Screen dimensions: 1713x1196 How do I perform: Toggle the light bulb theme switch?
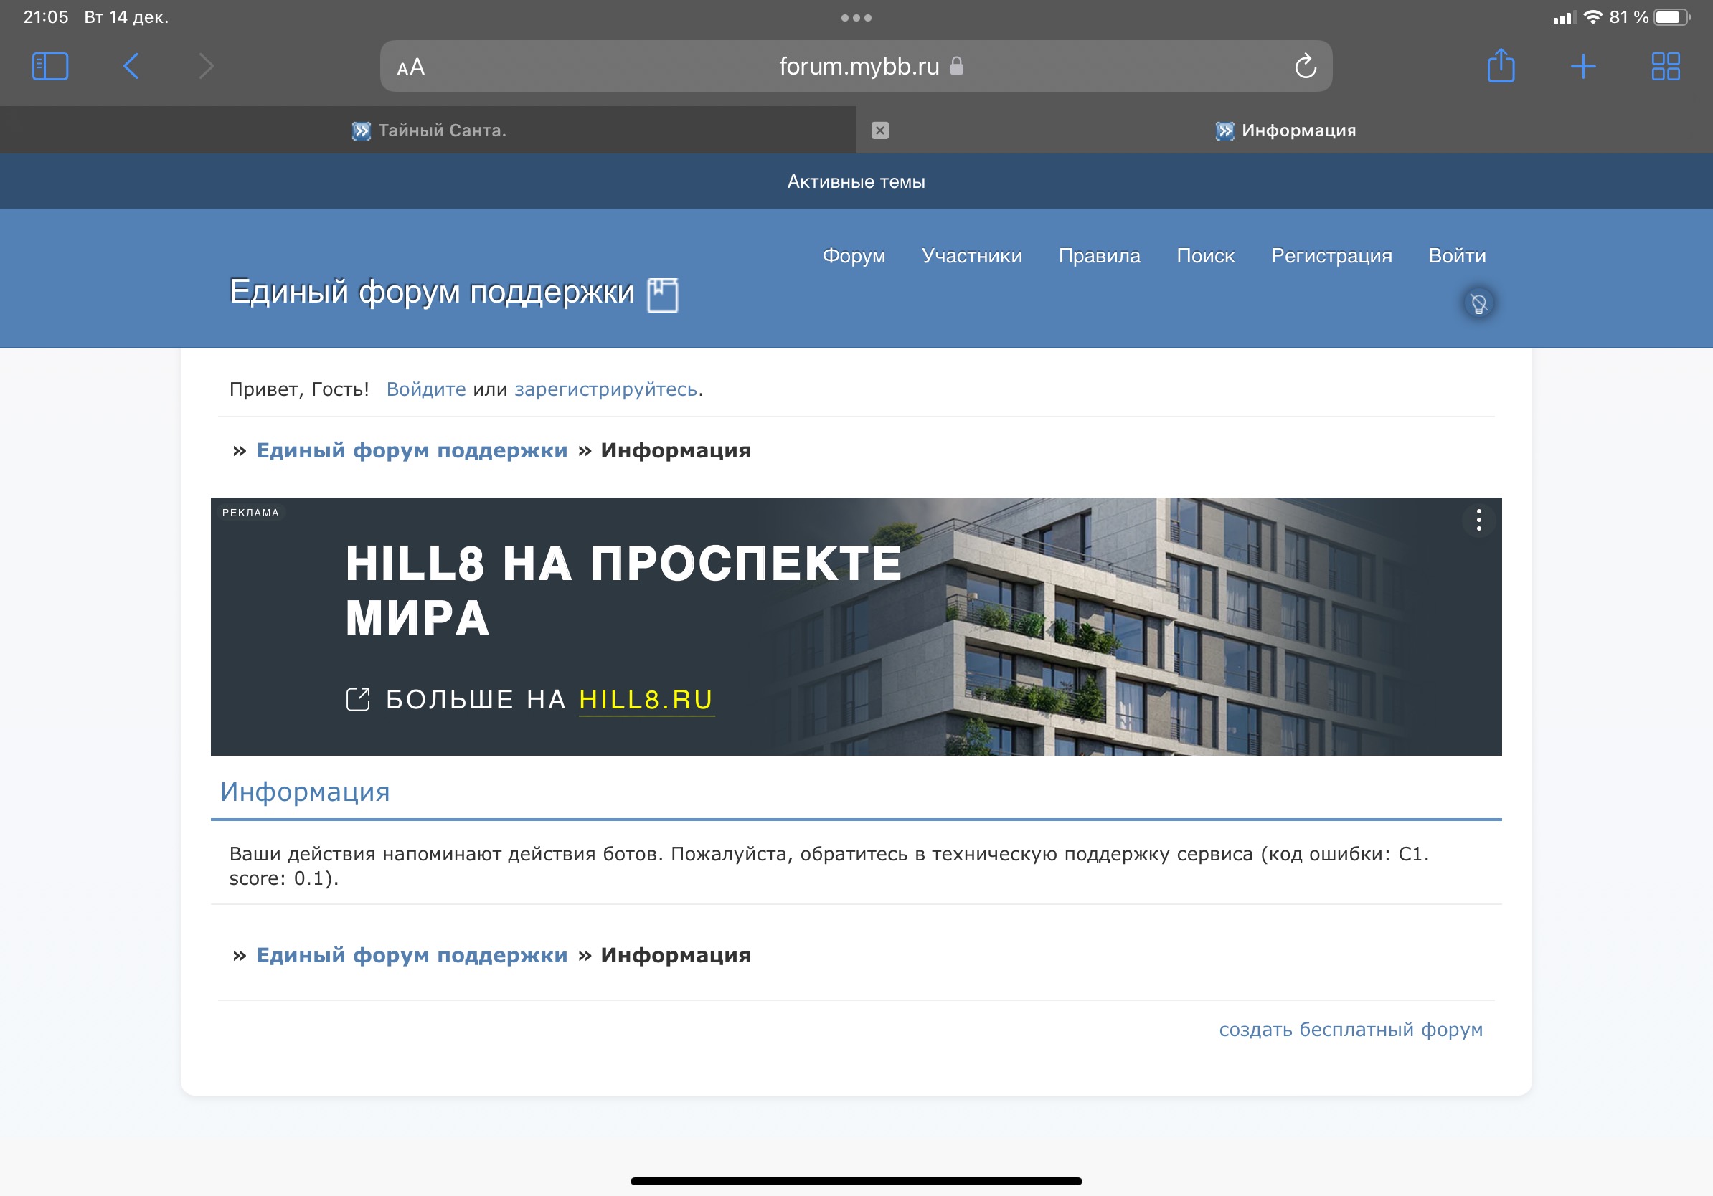click(x=1478, y=303)
